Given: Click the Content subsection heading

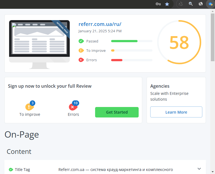Looking at the screenshot, I should coord(19,151).
